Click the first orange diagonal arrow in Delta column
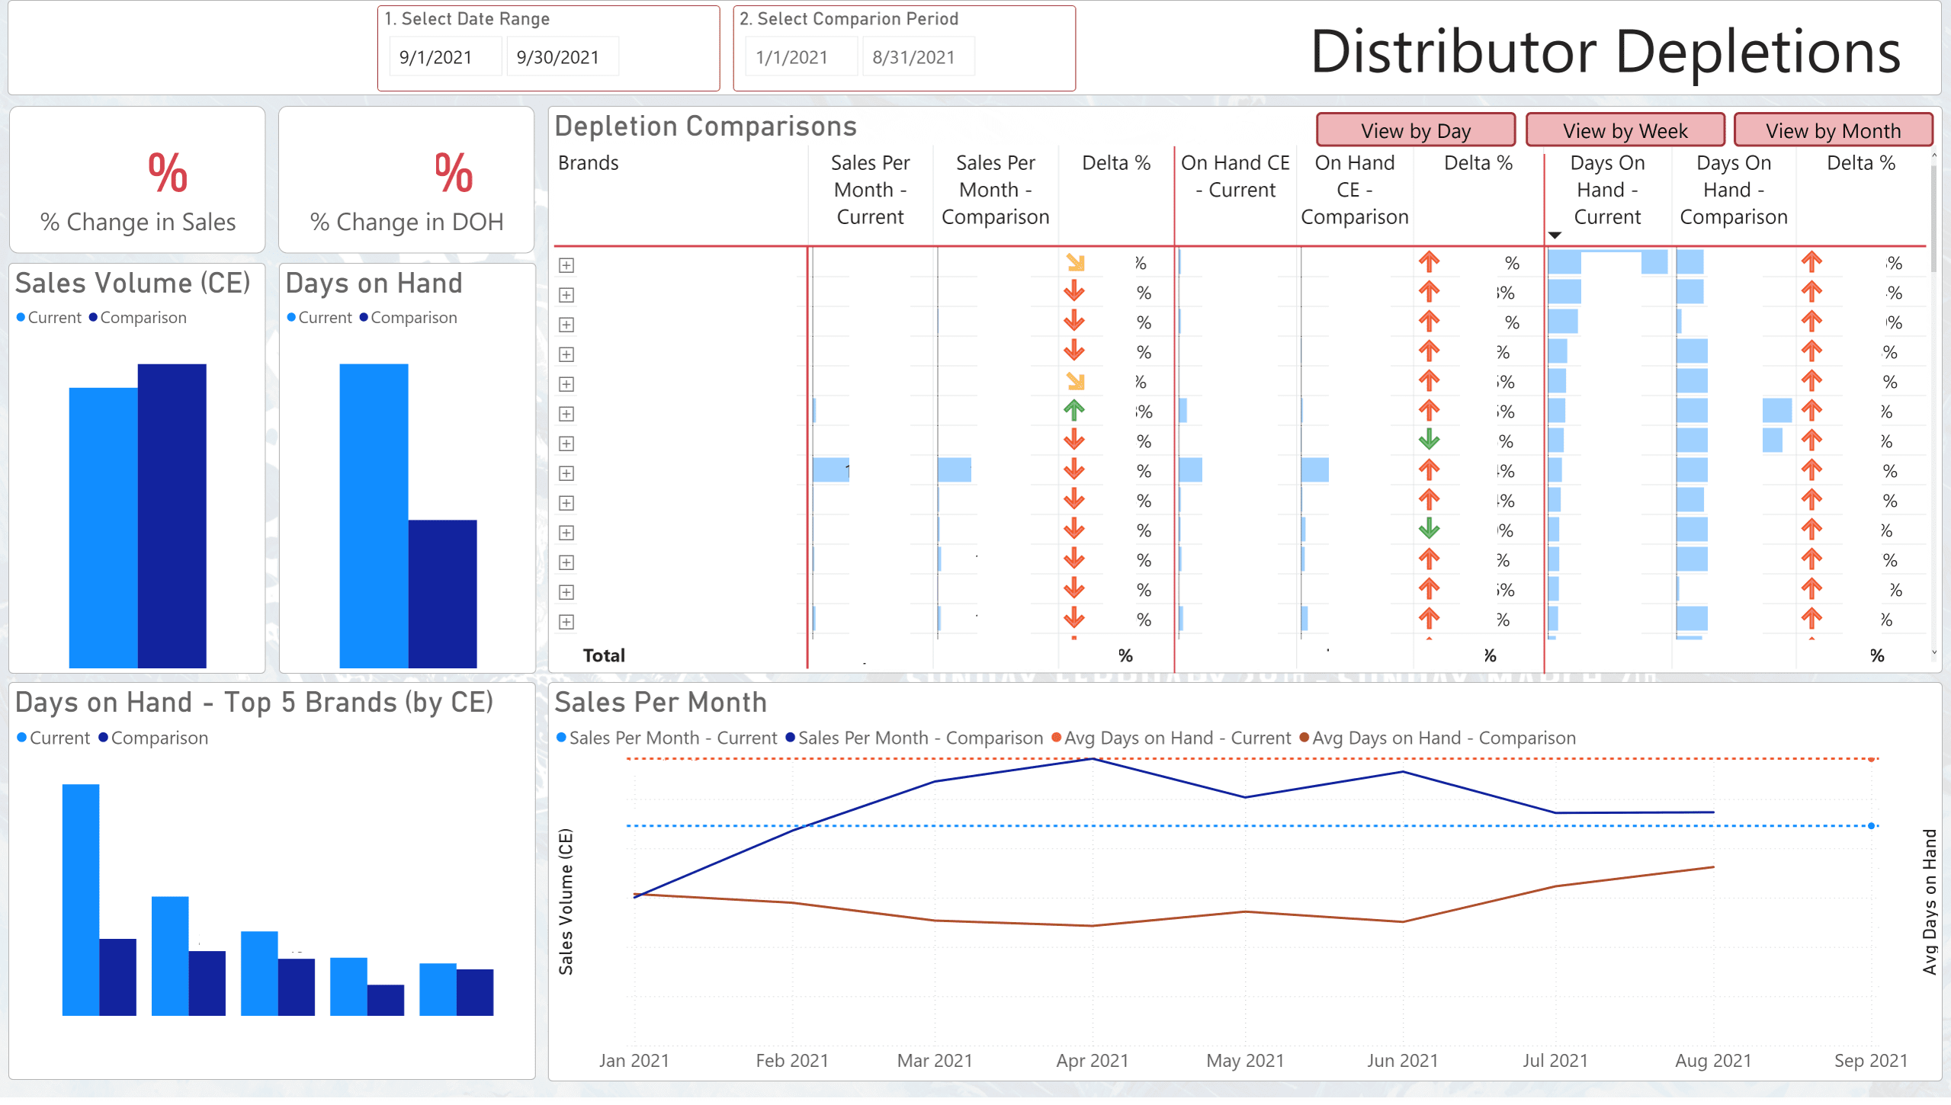The width and height of the screenshot is (1951, 1105). [x=1075, y=263]
